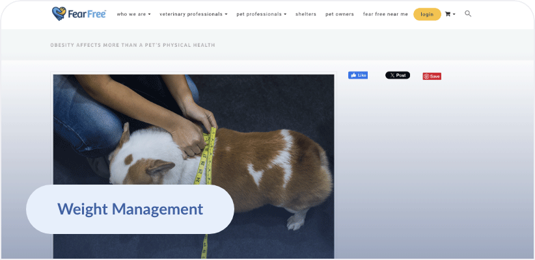Save the image with the Pinterest Save button
Screen dimensions: 535x260
coord(432,76)
